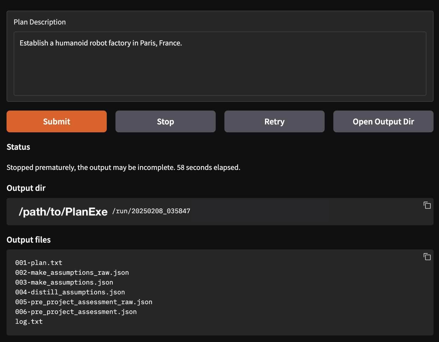Click the Output dir heading
The height and width of the screenshot is (342, 439).
pyautogui.click(x=26, y=188)
